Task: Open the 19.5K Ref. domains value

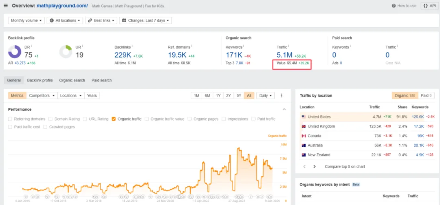Action: coord(177,55)
